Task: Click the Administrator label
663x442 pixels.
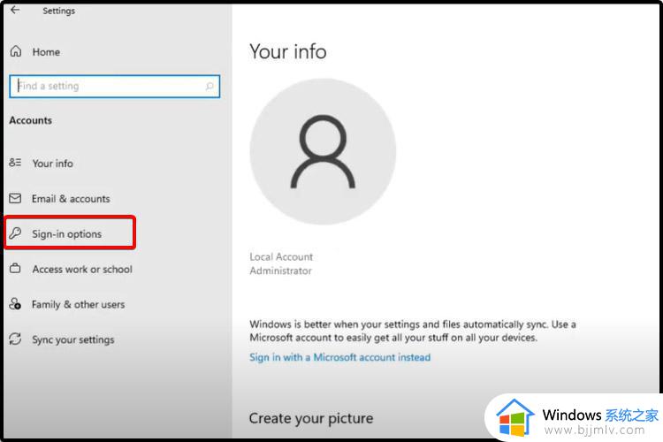Action: [281, 271]
